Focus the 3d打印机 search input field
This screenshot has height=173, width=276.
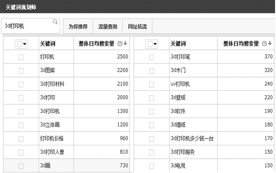[x=31, y=26]
